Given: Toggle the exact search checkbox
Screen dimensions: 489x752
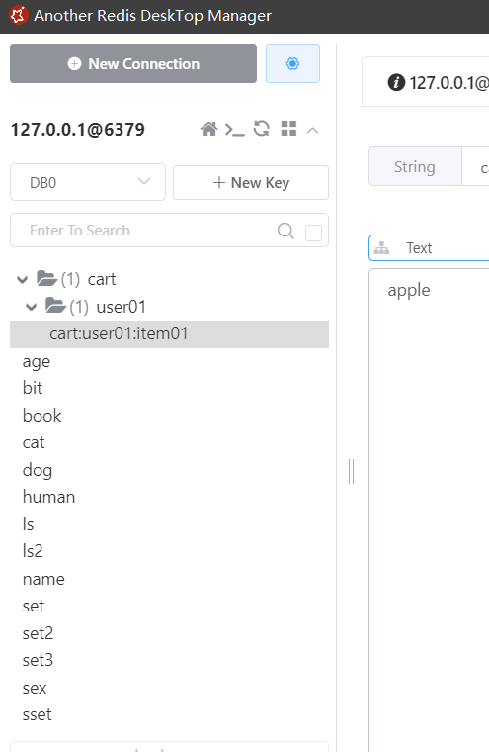Looking at the screenshot, I should tap(314, 233).
